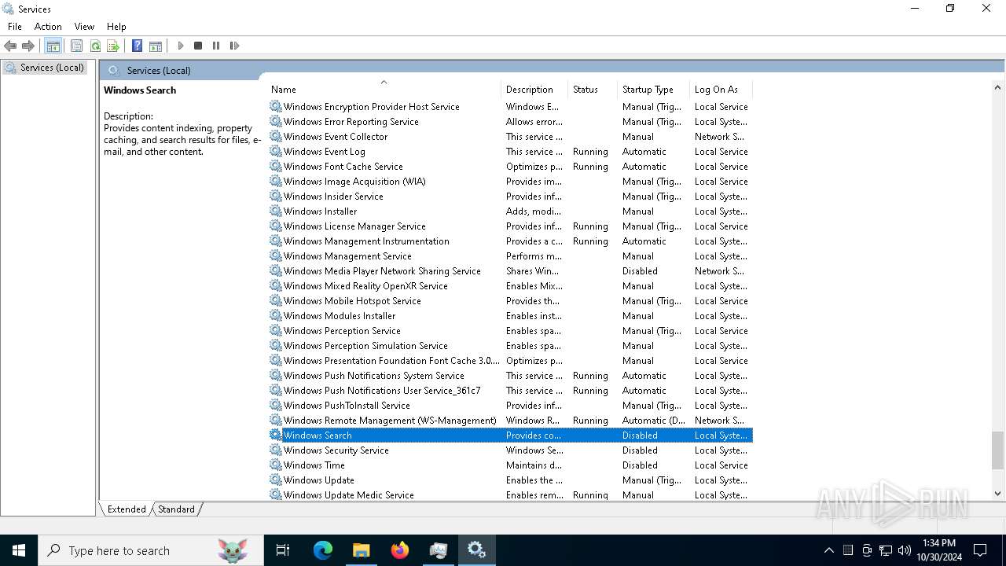Viewport: 1006px width, 566px height.
Task: Select Windows Installer service row
Action: [510, 211]
